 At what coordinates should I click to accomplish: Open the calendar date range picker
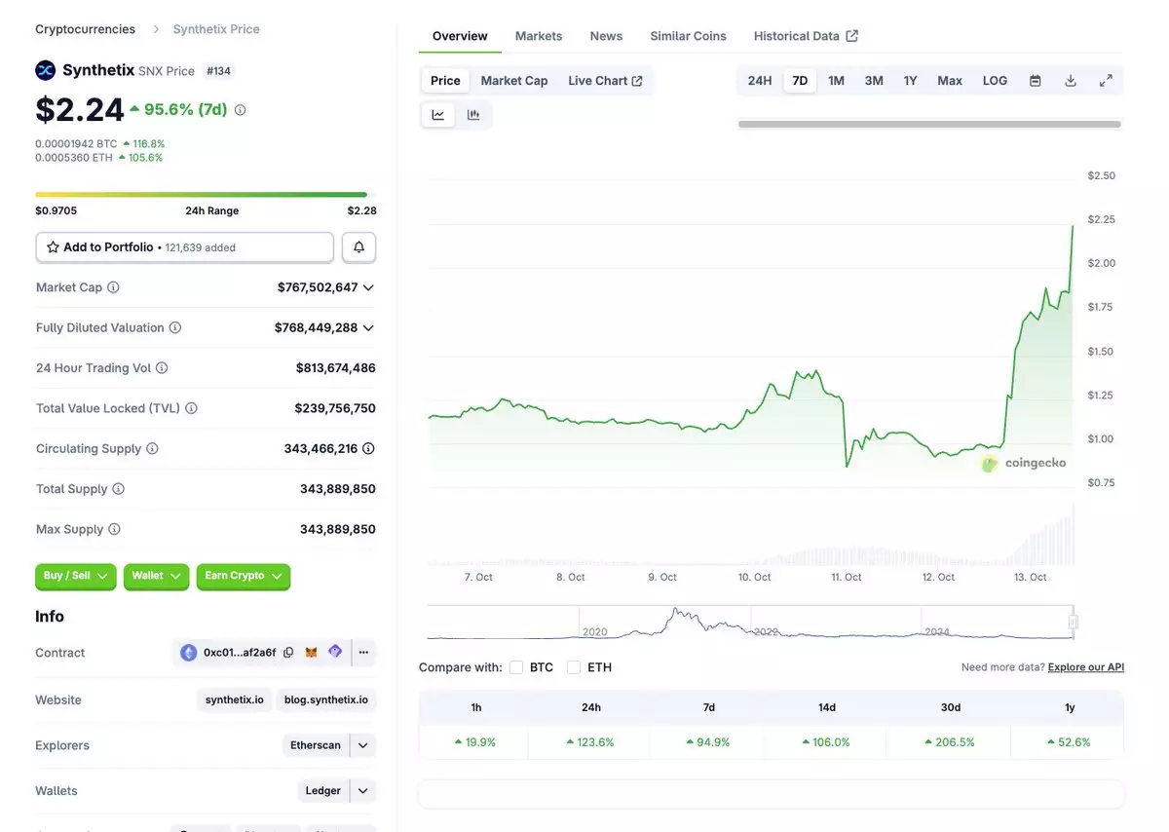(1036, 81)
